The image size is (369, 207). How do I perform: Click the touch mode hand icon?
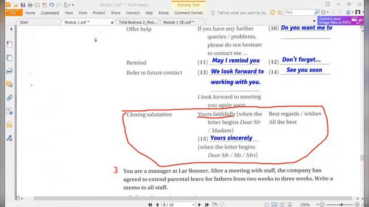pyautogui.click(x=66, y=5)
